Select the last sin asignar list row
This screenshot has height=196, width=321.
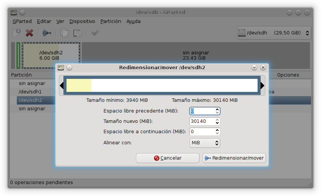click(x=32, y=108)
